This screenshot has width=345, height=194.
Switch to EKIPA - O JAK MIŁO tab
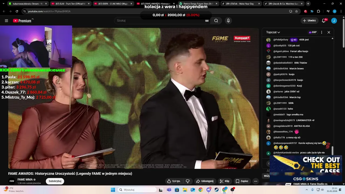click(x=113, y=4)
